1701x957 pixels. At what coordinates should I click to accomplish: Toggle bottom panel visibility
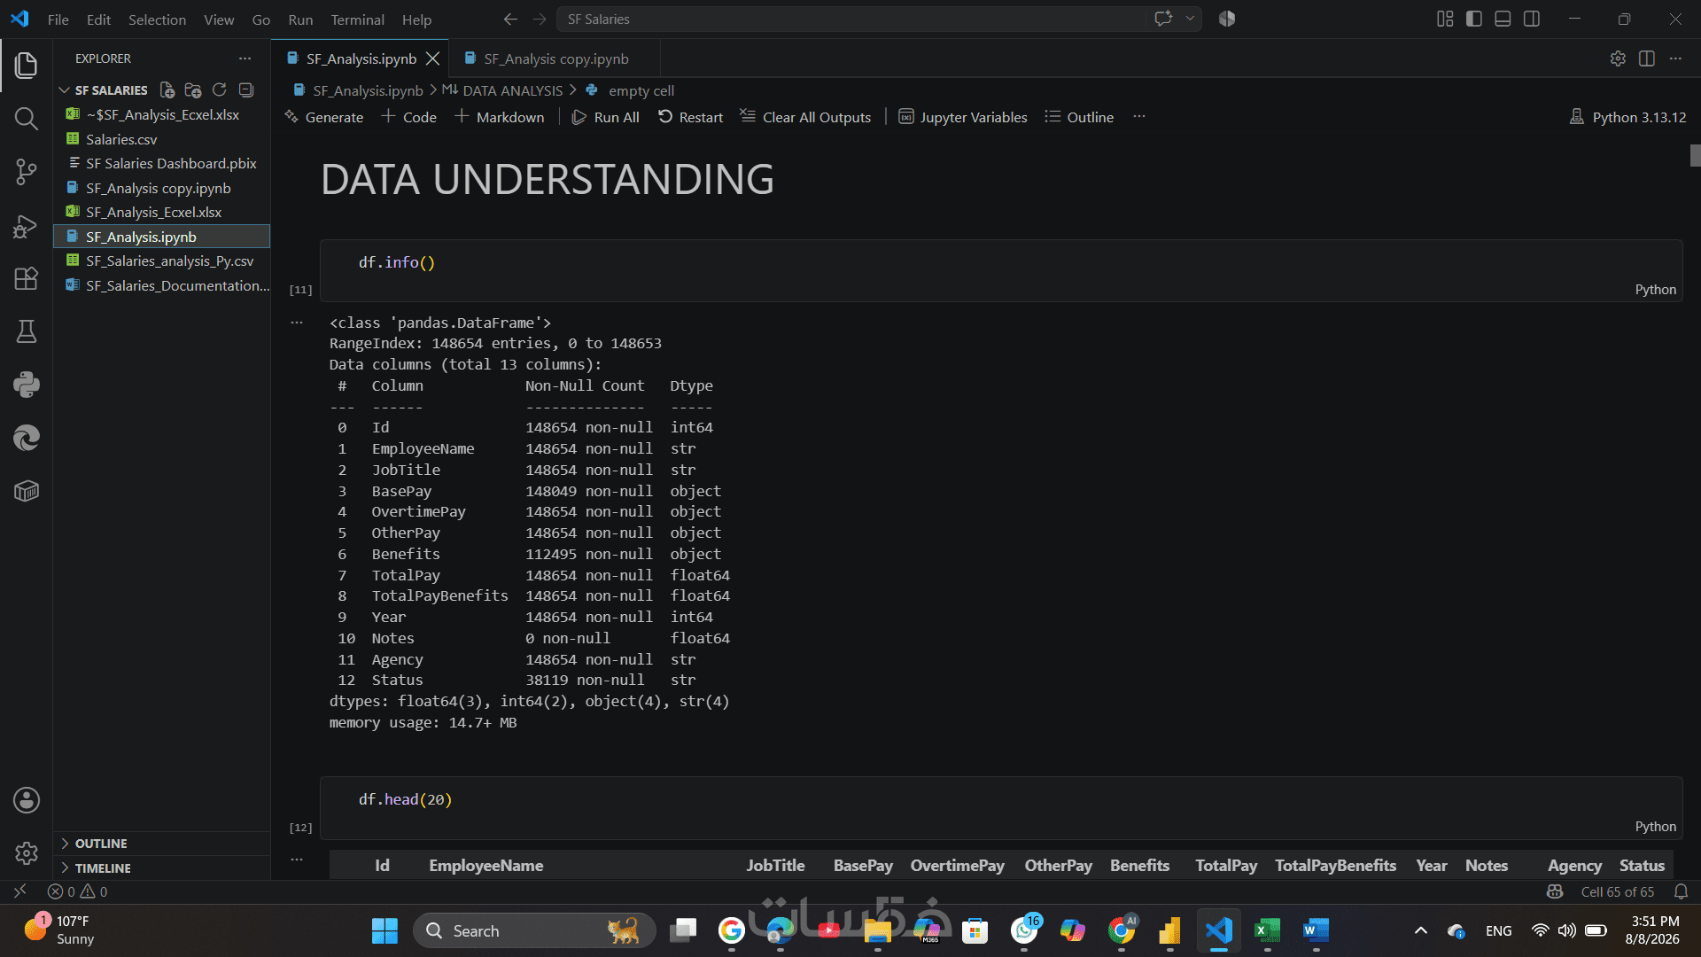1503,19
